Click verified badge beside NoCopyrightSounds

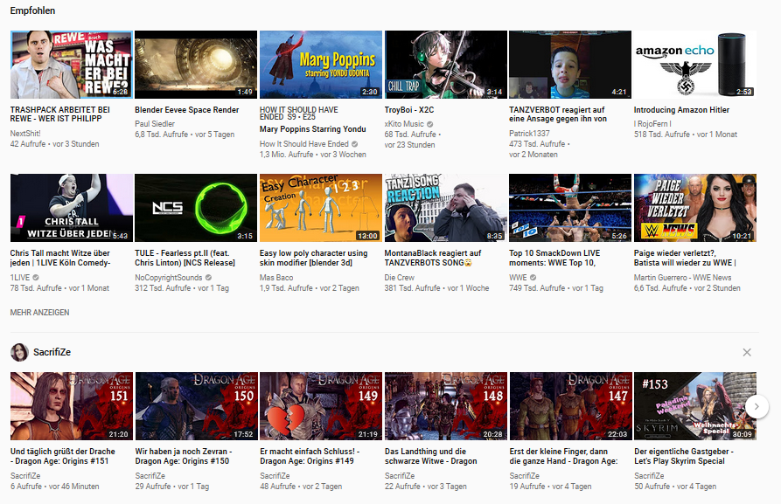208,278
